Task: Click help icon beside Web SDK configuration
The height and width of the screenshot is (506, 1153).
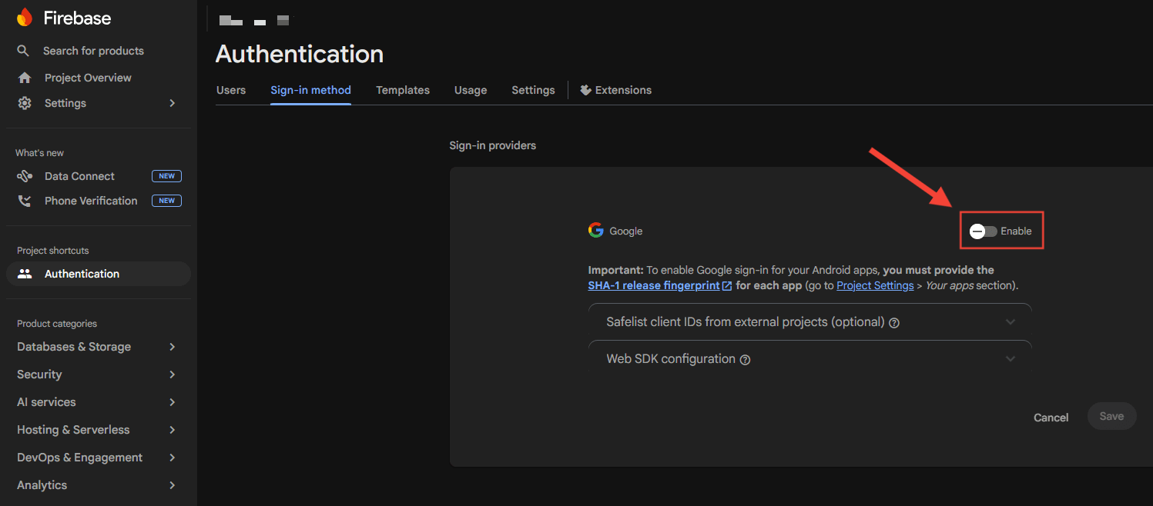Action: (745, 360)
